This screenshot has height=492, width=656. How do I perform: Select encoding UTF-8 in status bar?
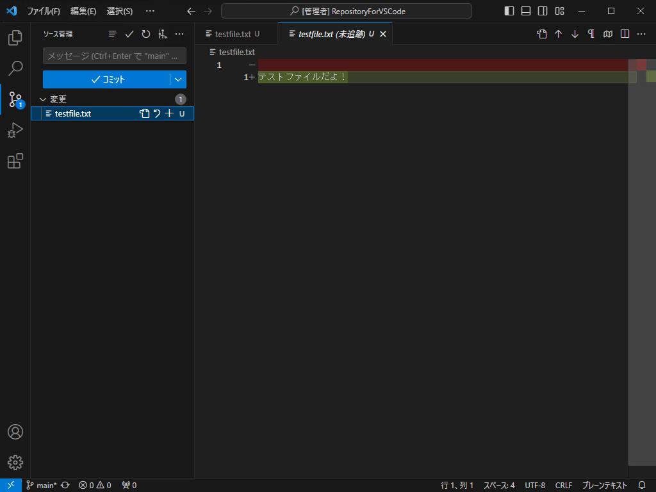535,486
